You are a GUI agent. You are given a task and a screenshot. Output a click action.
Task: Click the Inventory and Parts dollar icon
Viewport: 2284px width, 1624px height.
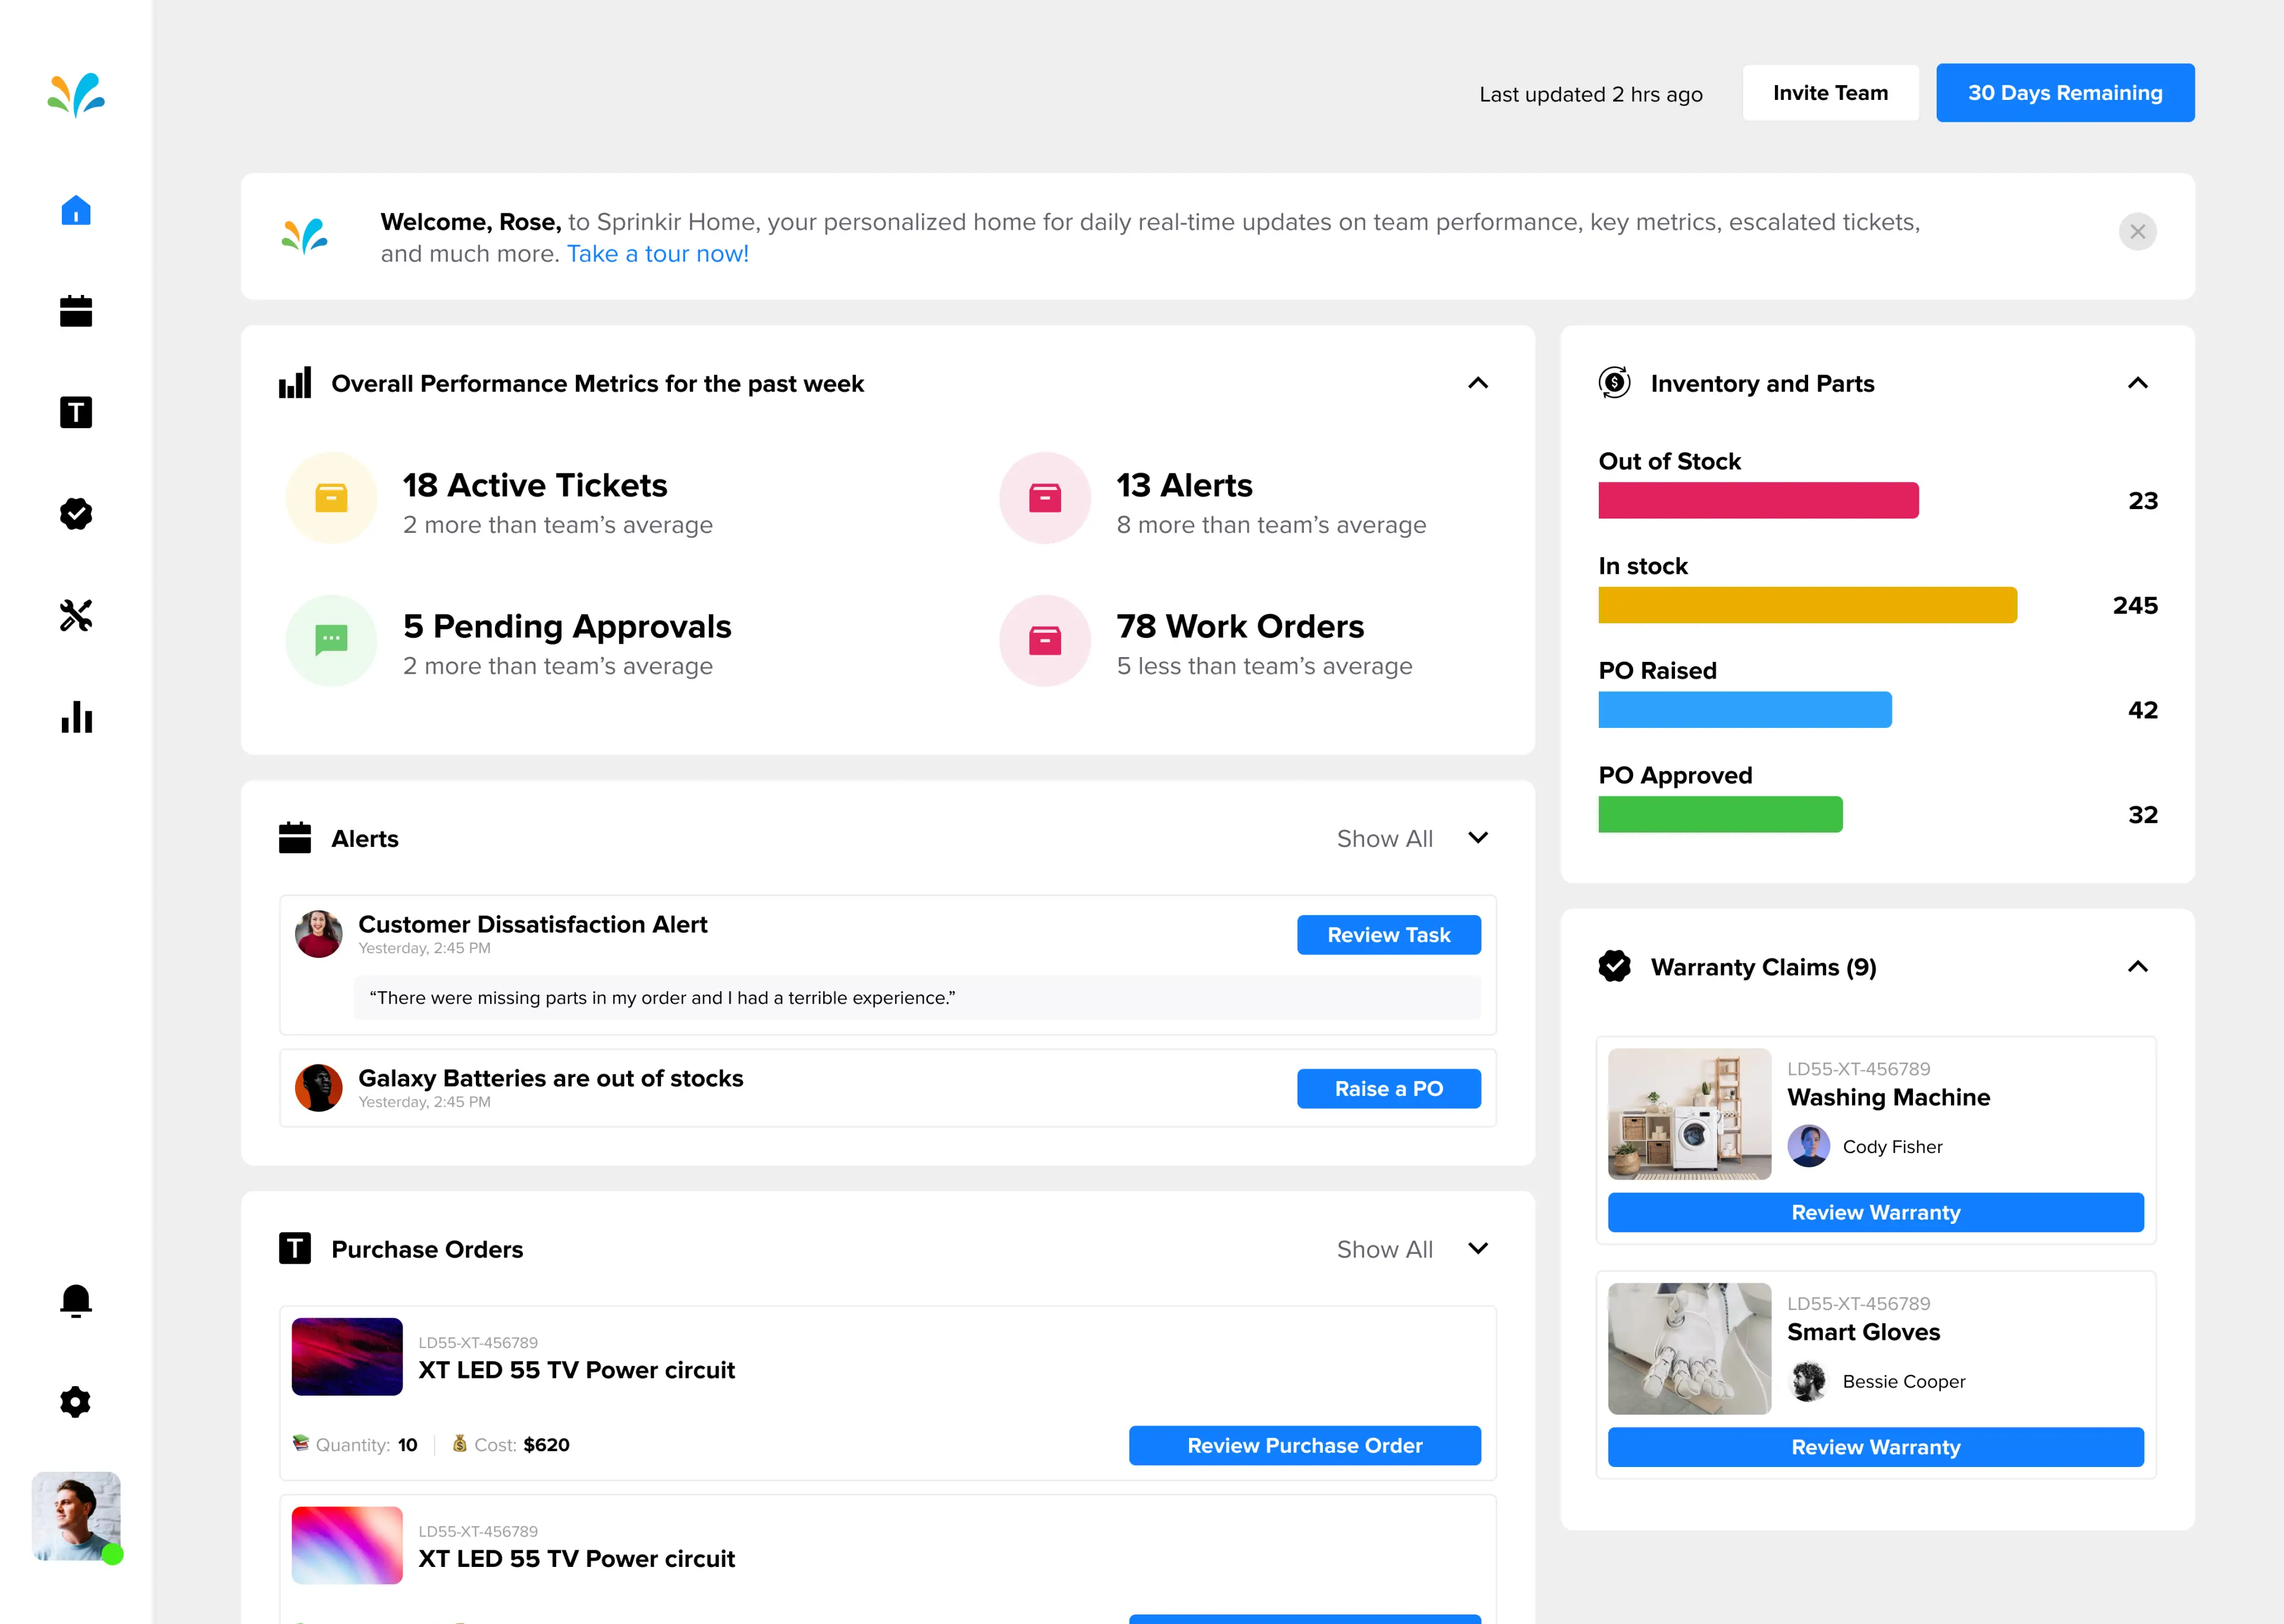1614,383
